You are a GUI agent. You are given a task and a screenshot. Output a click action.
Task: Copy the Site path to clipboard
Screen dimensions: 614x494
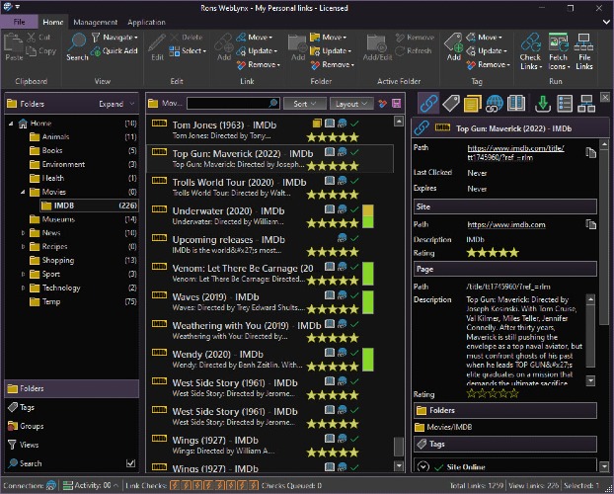(x=590, y=224)
